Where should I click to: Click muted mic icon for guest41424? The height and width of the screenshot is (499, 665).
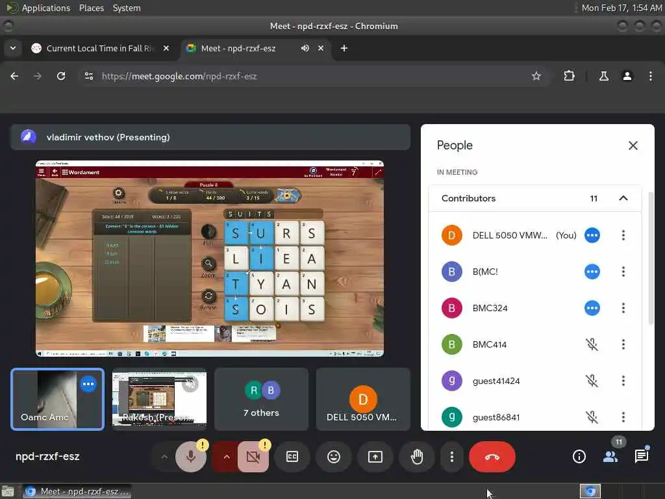pyautogui.click(x=592, y=381)
